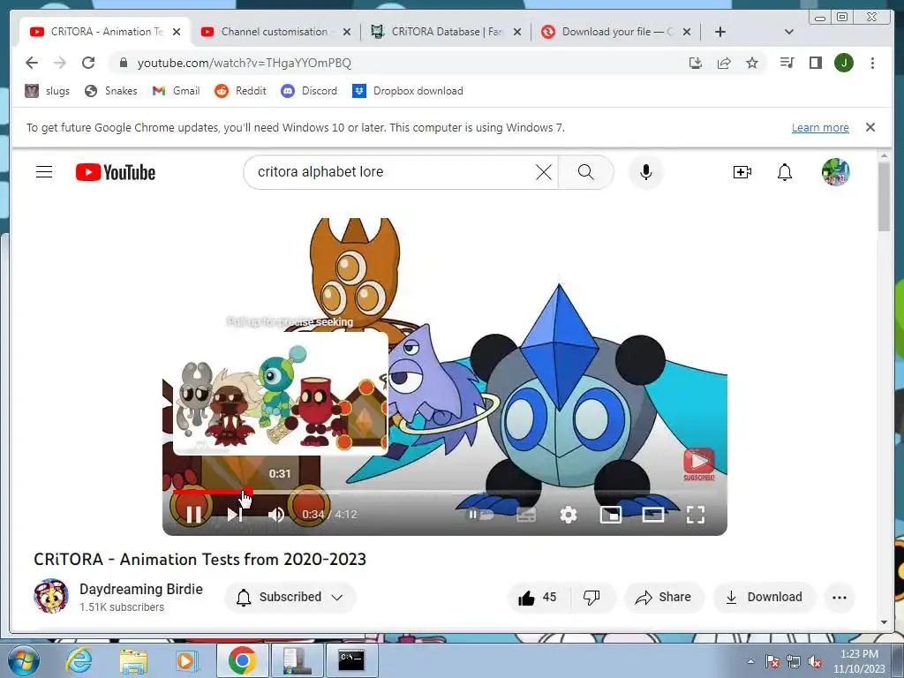Open Gmail bookmark
Screen dimensions: 904x678
[176, 91]
